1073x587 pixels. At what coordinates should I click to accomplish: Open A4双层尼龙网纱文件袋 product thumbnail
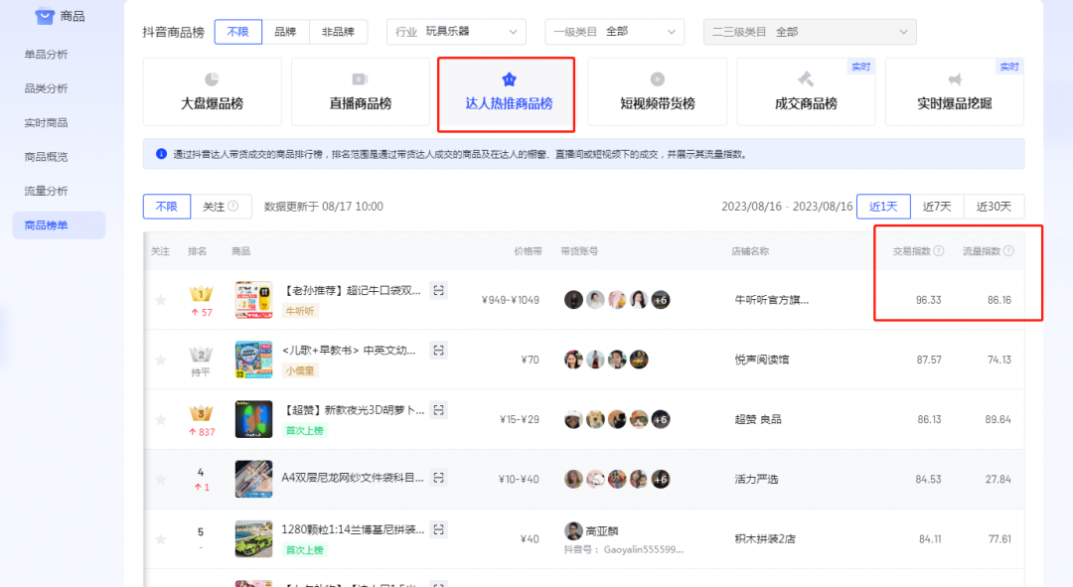[254, 479]
